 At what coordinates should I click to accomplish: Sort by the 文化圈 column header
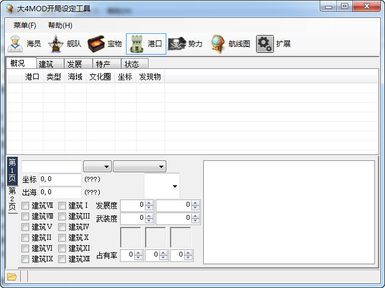pyautogui.click(x=100, y=77)
